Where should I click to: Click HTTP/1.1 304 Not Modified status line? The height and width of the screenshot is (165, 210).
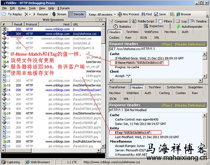tap(157, 110)
